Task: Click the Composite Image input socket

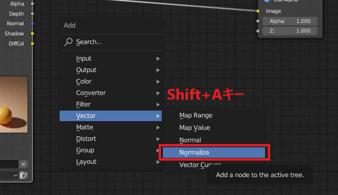Action: coord(258,11)
